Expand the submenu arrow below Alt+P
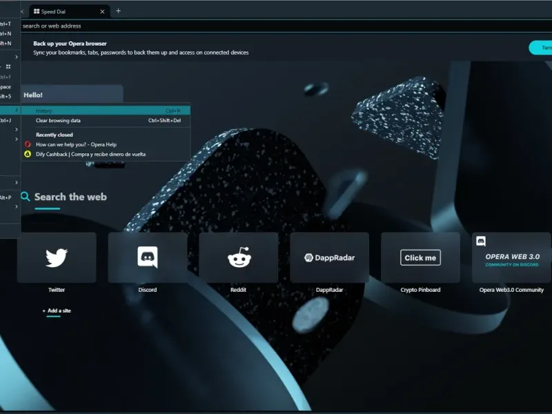Image resolution: width=552 pixels, height=414 pixels. (x=16, y=206)
